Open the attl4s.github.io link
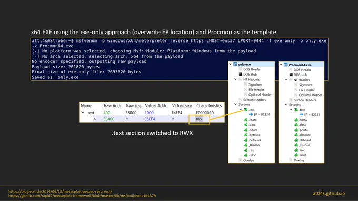The height and width of the screenshot is (201, 358). click(329, 193)
